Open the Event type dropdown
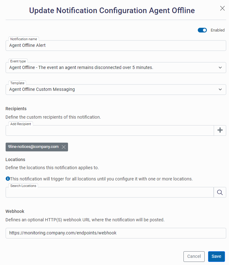 click(x=116, y=68)
